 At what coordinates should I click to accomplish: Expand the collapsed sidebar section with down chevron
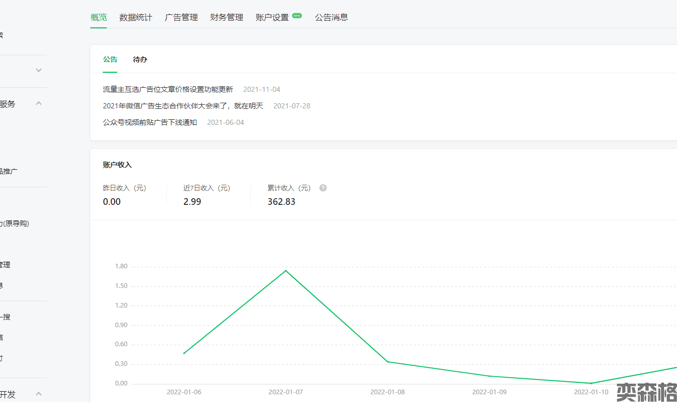pyautogui.click(x=39, y=70)
